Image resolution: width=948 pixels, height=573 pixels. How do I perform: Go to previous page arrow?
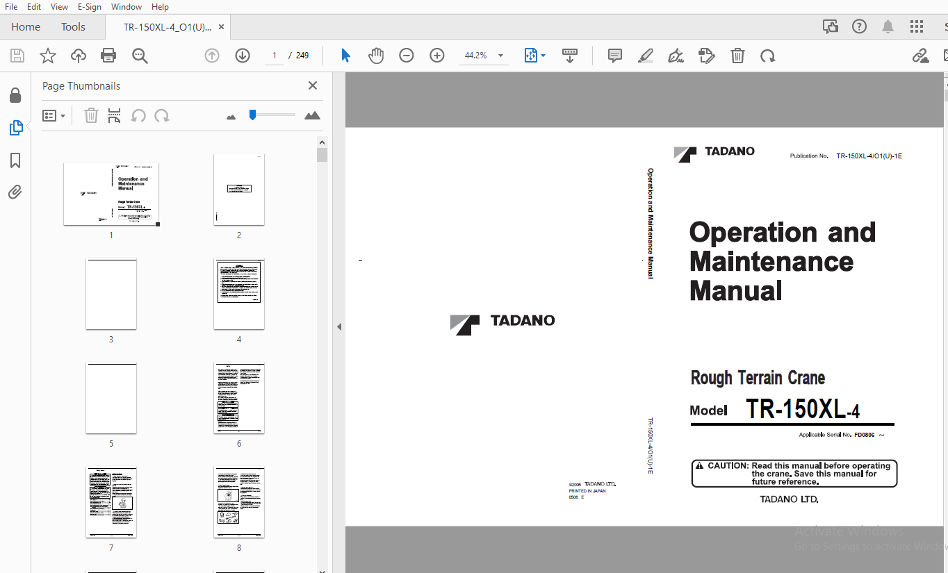pos(212,56)
